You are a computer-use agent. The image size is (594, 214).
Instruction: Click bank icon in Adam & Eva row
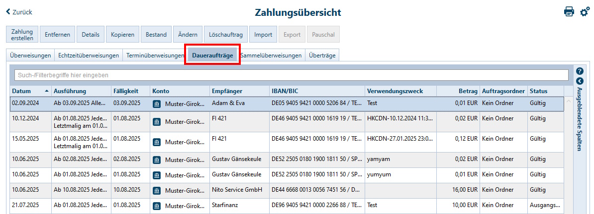pyautogui.click(x=156, y=104)
